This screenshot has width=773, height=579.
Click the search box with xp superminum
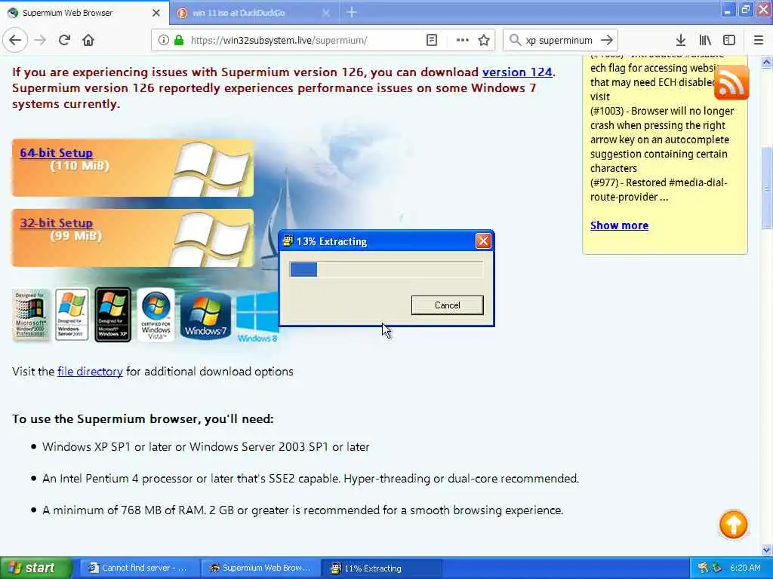click(559, 41)
